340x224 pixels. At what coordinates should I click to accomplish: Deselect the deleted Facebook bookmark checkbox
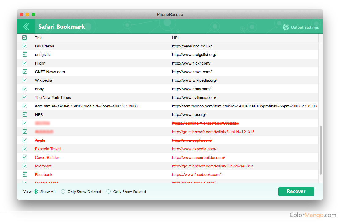(25, 175)
